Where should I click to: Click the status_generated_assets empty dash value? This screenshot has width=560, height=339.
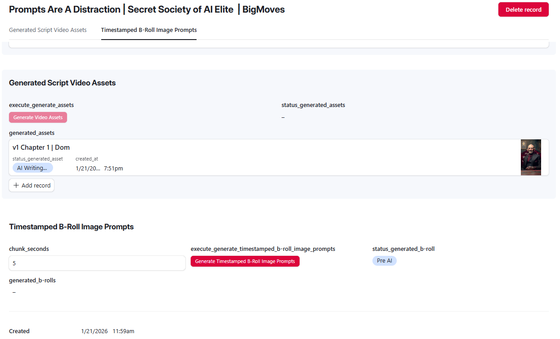(x=283, y=117)
